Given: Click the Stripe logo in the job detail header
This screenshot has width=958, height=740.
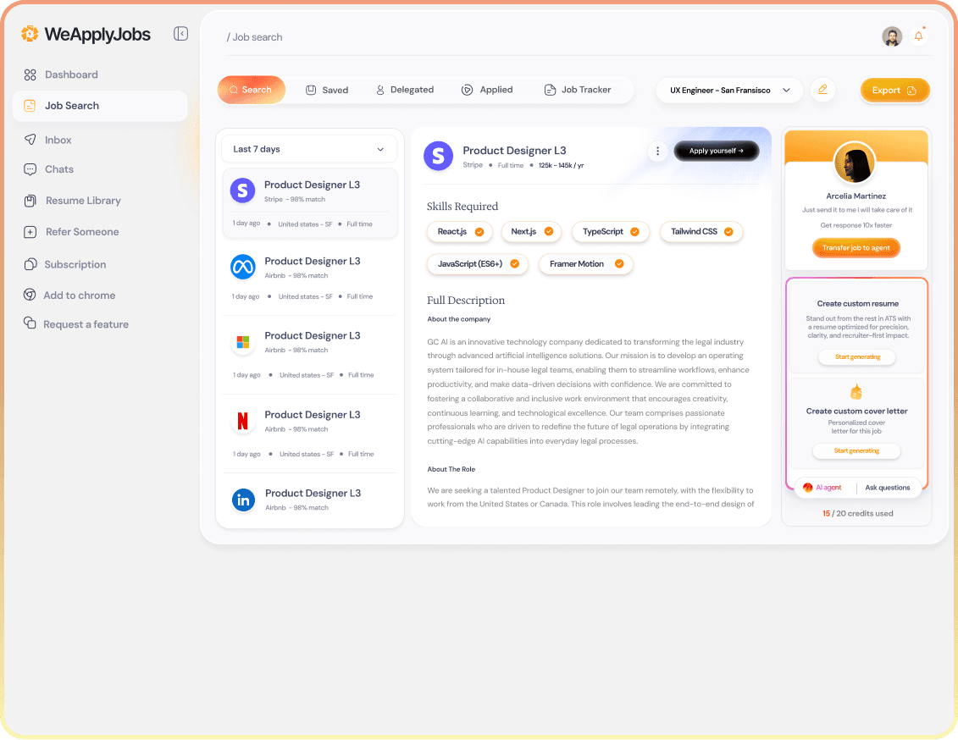Looking at the screenshot, I should (x=438, y=157).
